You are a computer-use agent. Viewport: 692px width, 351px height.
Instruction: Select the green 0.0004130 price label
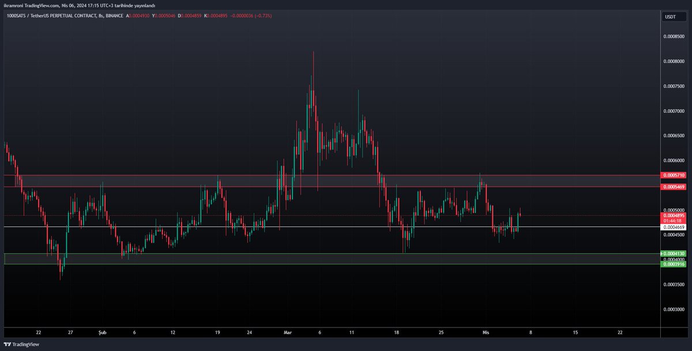click(x=674, y=254)
